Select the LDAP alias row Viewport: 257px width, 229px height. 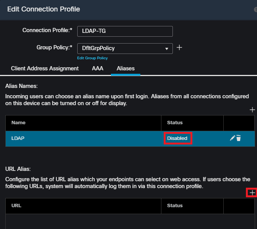click(76, 138)
